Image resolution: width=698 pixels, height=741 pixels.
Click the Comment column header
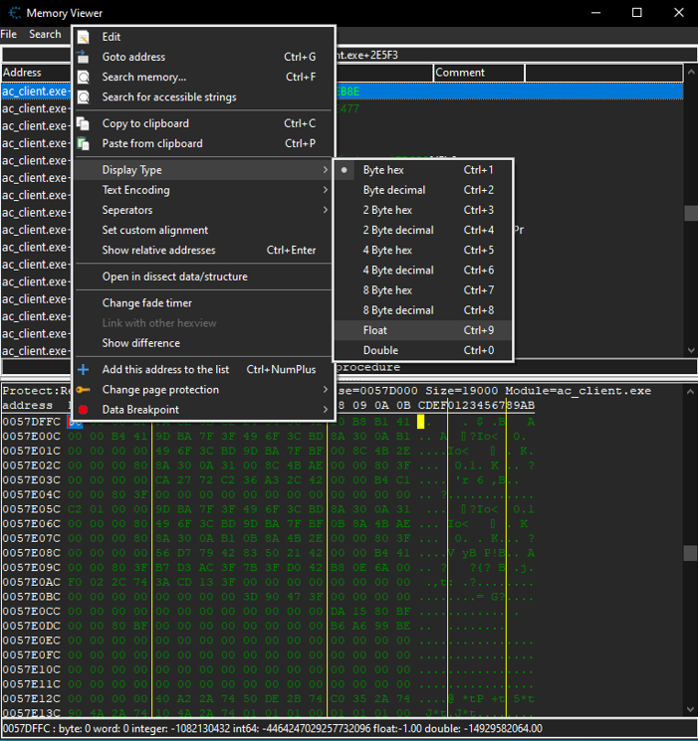[459, 73]
